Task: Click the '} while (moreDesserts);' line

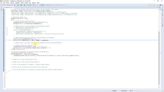Action: click(18, 49)
